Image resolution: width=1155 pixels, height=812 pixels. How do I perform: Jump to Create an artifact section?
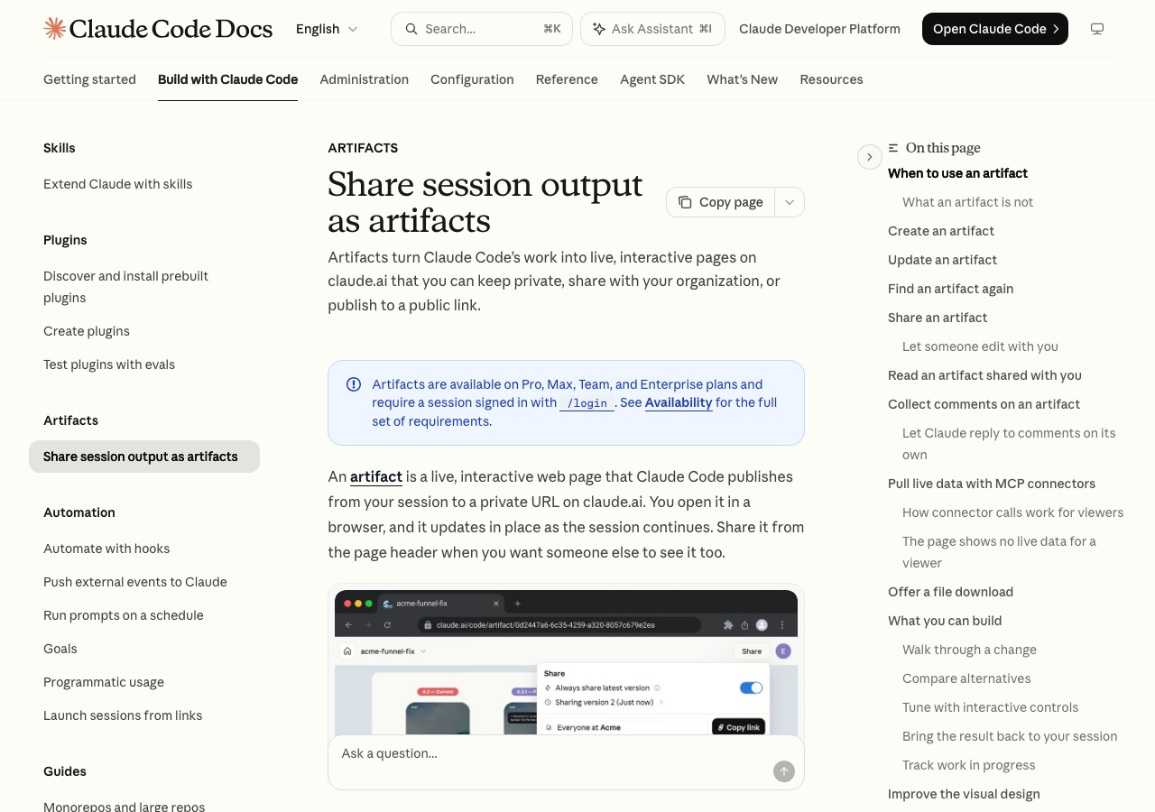click(941, 231)
